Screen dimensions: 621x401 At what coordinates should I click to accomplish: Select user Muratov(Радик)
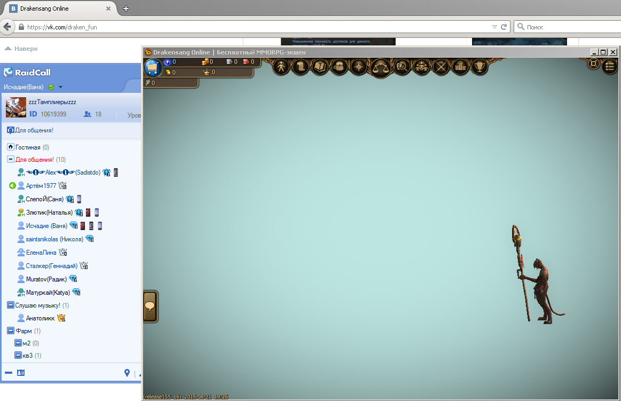point(46,279)
